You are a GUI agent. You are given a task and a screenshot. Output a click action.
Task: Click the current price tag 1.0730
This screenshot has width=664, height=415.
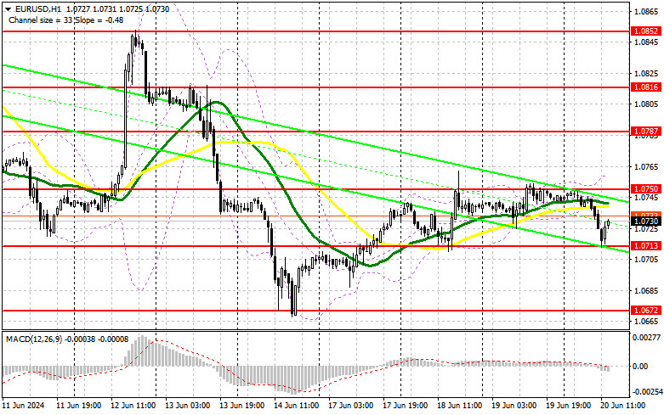(x=646, y=221)
